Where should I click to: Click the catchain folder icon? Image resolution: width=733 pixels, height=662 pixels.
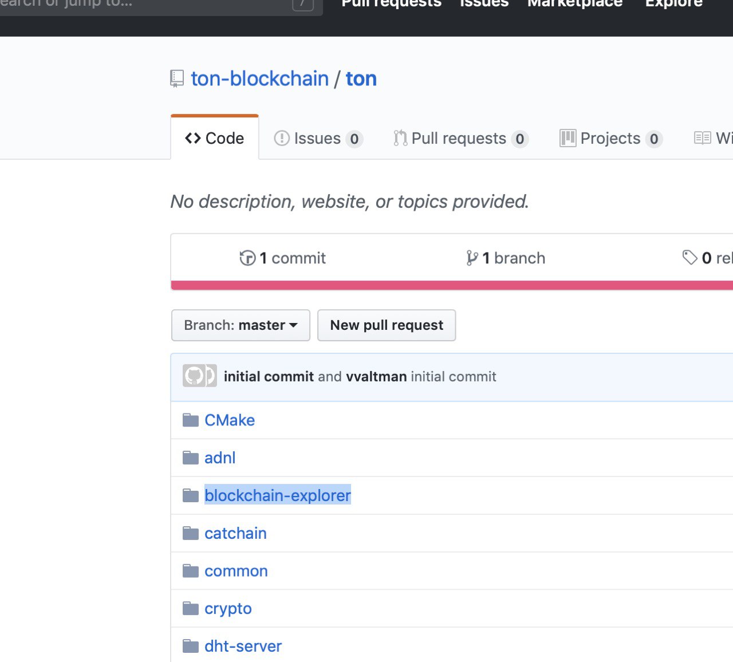(x=191, y=534)
